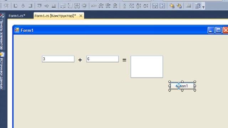Click the Decrease Vertical Spacing icon

139,6
